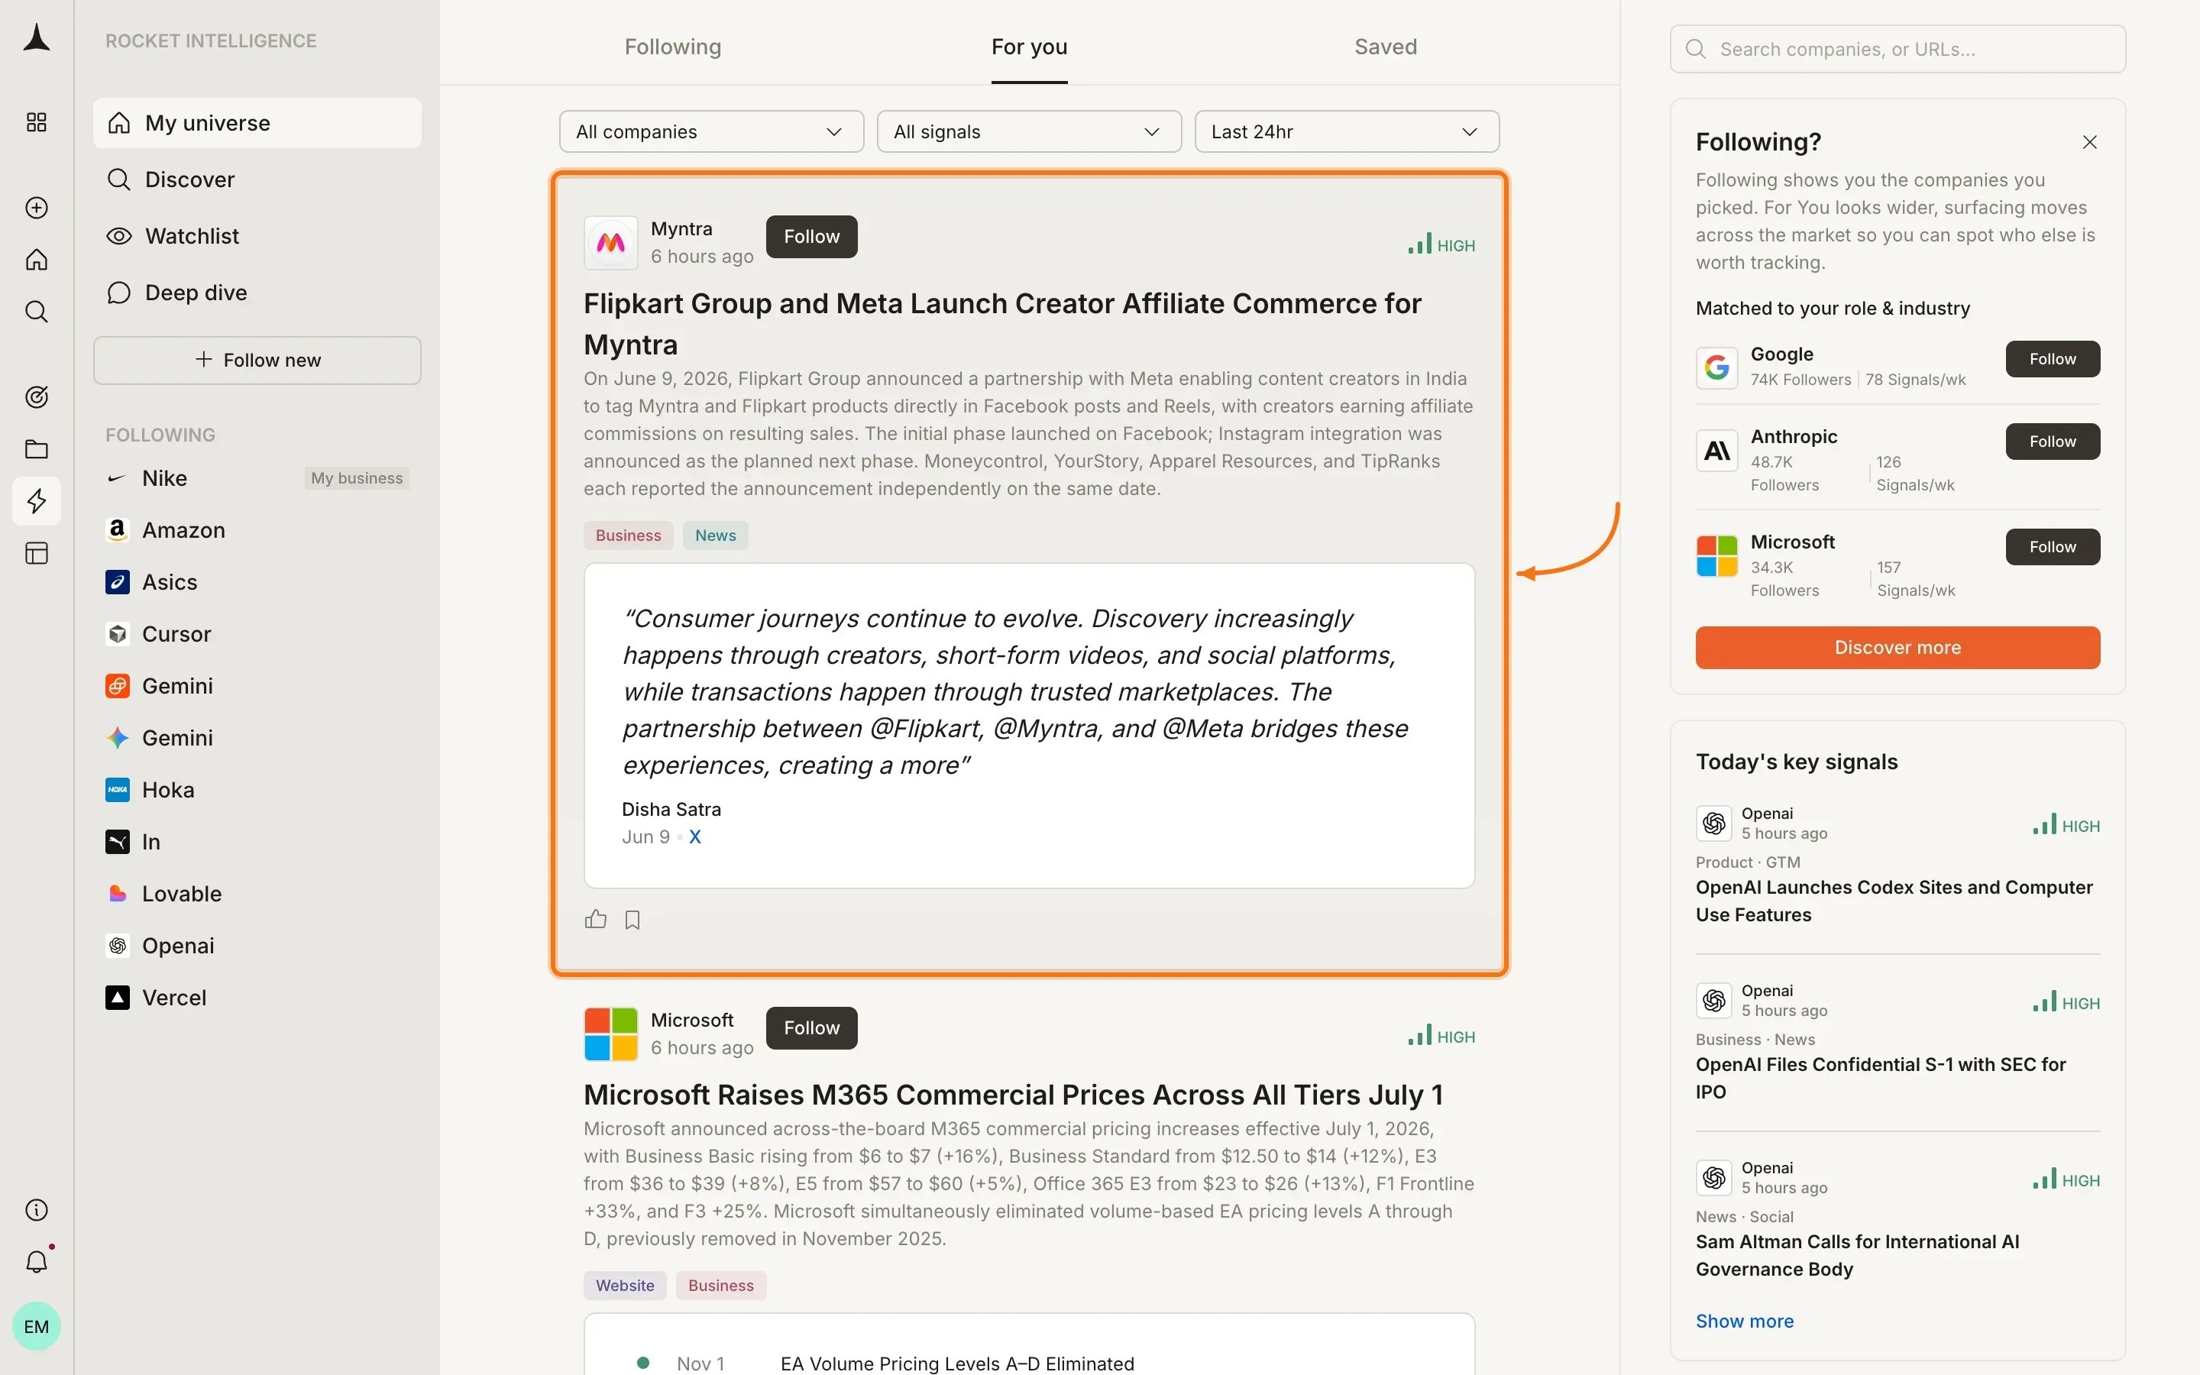
Task: Open Microsoft Raises M365 Commercial Prices headline
Action: (1013, 1095)
